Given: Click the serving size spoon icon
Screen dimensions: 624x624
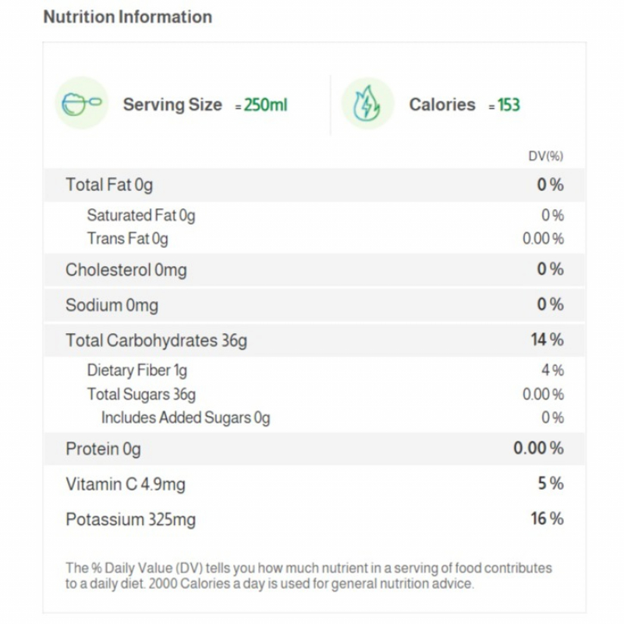Looking at the screenshot, I should coord(81,104).
